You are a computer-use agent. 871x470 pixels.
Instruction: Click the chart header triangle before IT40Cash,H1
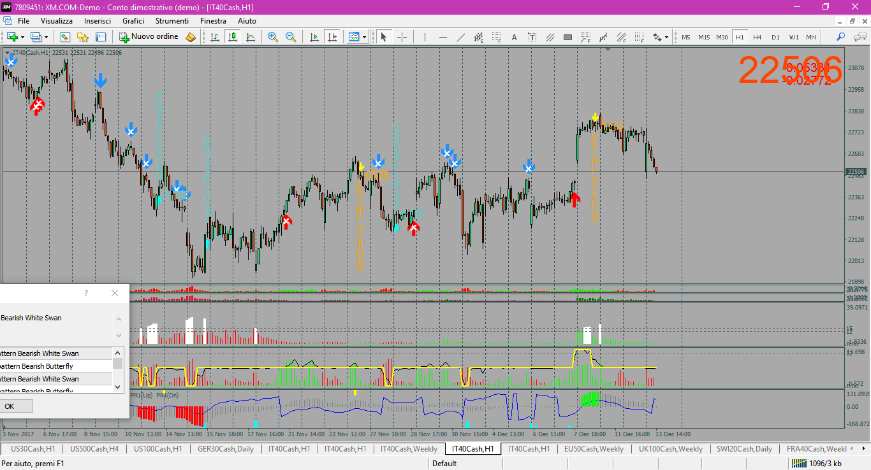(8, 53)
